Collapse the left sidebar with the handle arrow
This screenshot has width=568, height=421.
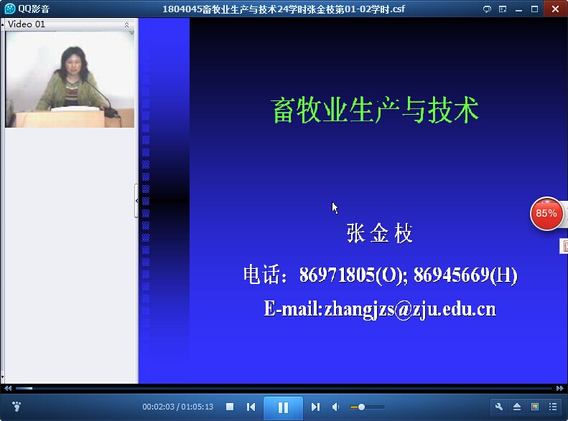point(136,201)
